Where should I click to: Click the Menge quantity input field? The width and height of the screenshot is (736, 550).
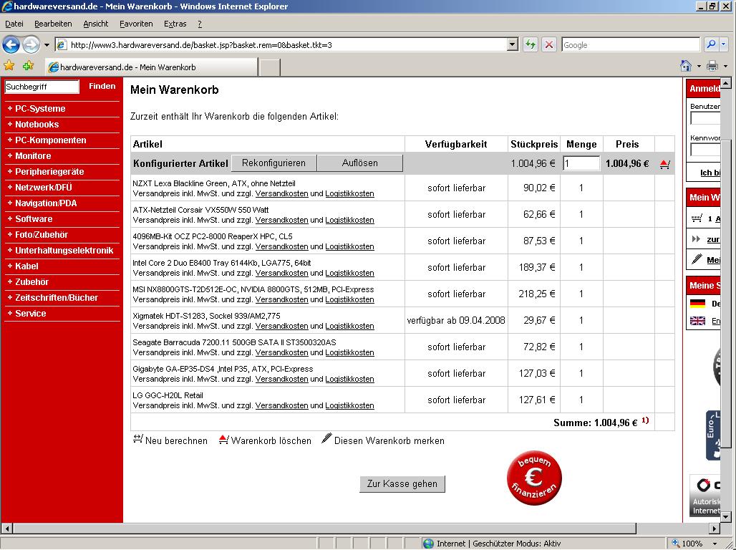(x=581, y=163)
